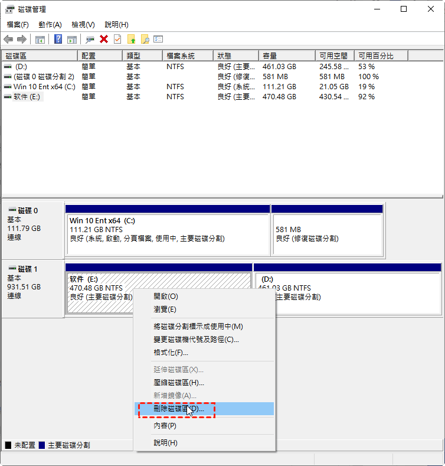This screenshot has width=445, height=466.
Task: Click the Back arrow toolbar icon
Action: point(8,39)
